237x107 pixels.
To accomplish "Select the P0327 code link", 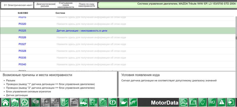I will (22, 44).
